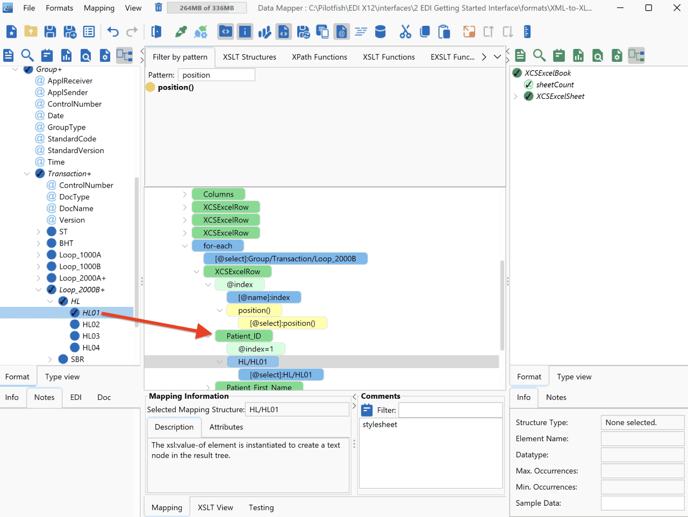Expand the SBR tree node
Image resolution: width=688 pixels, height=517 pixels.
pyautogui.click(x=50, y=359)
